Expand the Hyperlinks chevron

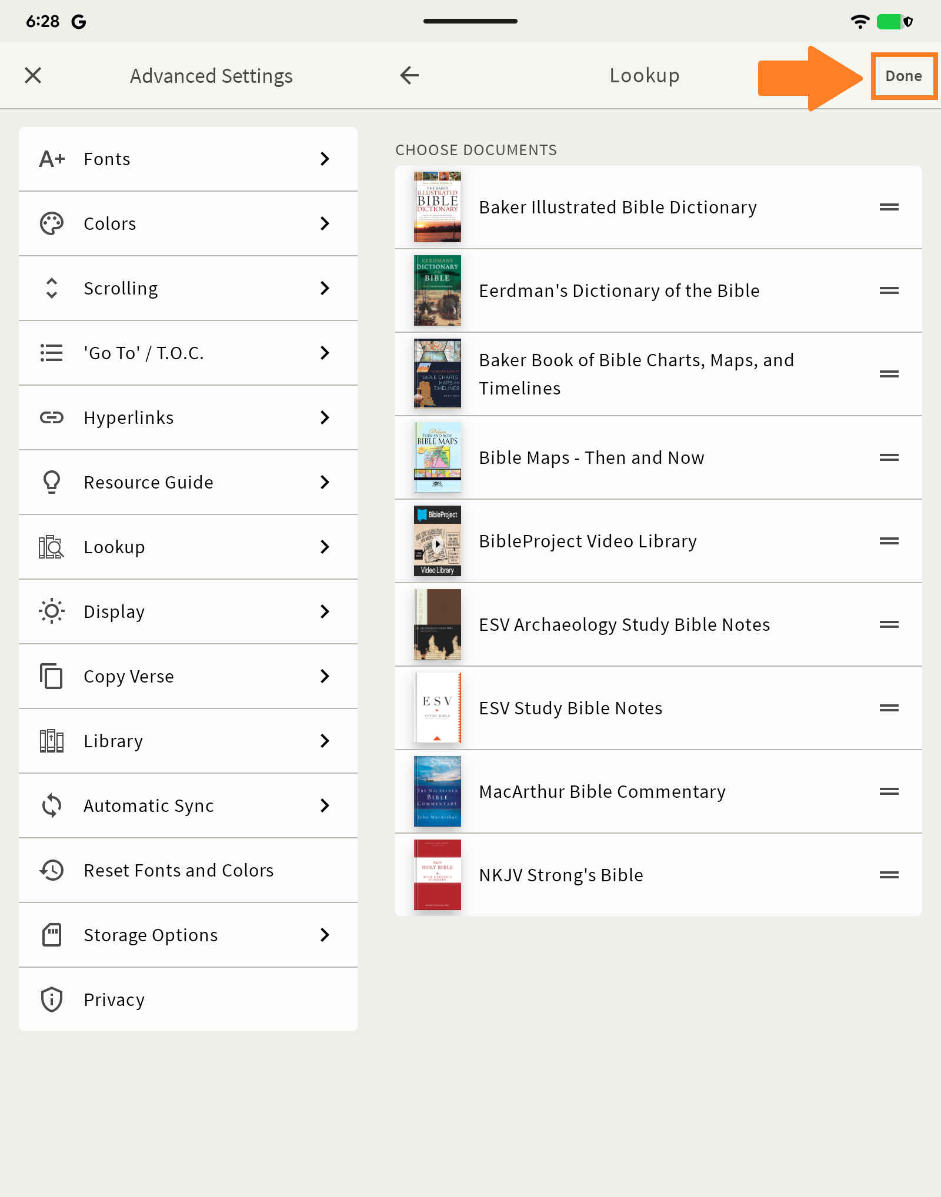pyautogui.click(x=325, y=417)
